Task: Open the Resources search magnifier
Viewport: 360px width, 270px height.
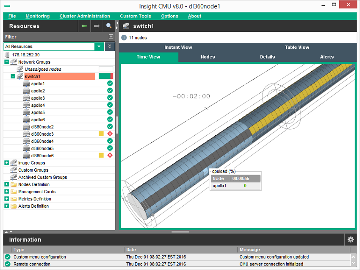Action: [109, 26]
